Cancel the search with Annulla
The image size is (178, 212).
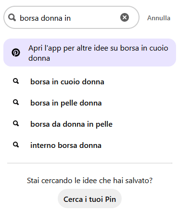(159, 18)
